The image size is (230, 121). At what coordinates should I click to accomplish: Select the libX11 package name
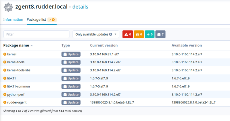11,78
